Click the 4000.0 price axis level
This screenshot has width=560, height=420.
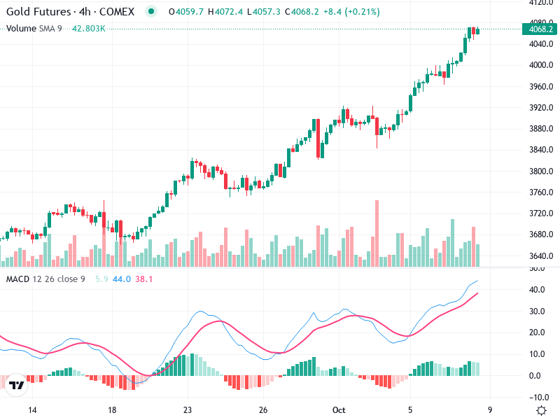pyautogui.click(x=541, y=65)
